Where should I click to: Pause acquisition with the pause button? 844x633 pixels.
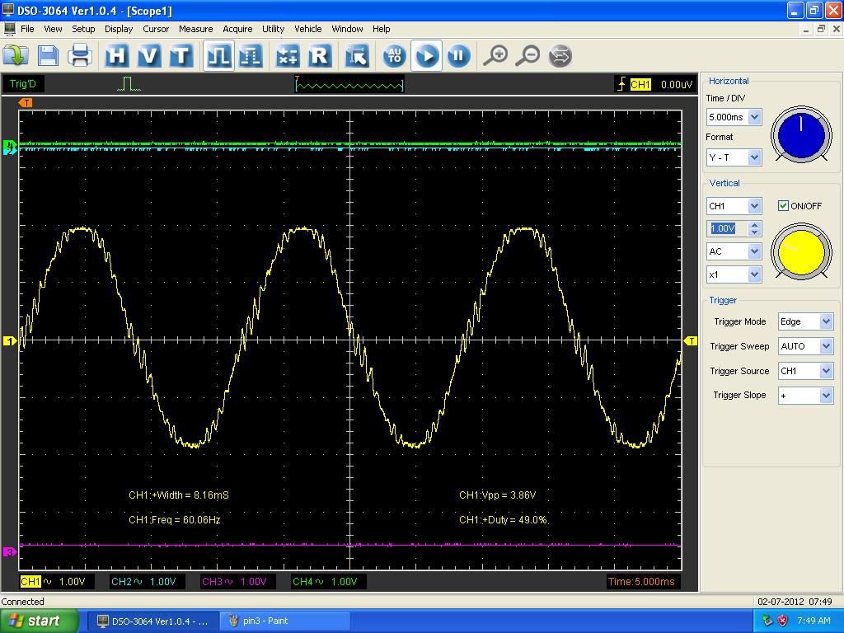(x=458, y=56)
